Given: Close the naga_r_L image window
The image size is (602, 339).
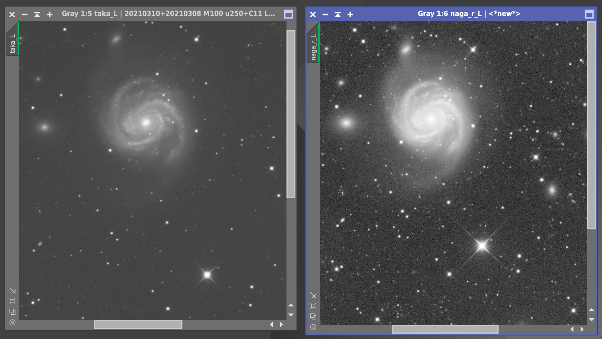Looking at the screenshot, I should click(x=313, y=14).
